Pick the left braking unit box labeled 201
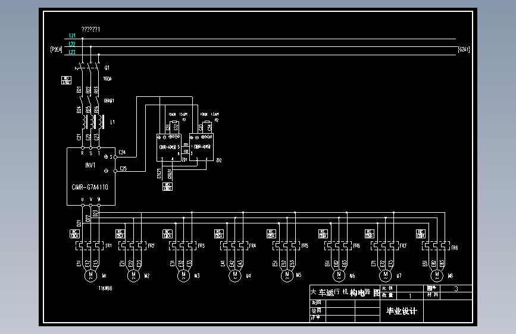Image resolution: width=516 pixels, height=334 pixels. coord(169,147)
